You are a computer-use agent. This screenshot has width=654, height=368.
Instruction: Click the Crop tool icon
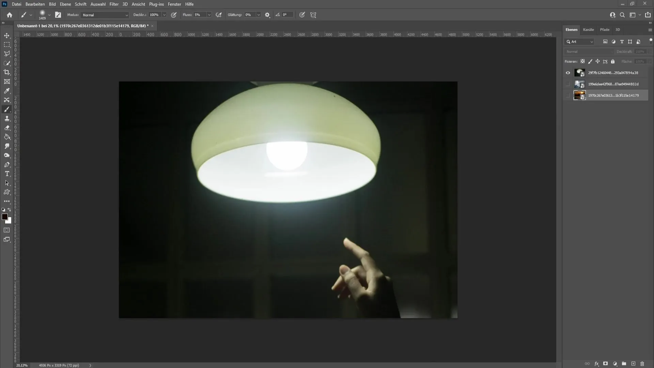7,72
